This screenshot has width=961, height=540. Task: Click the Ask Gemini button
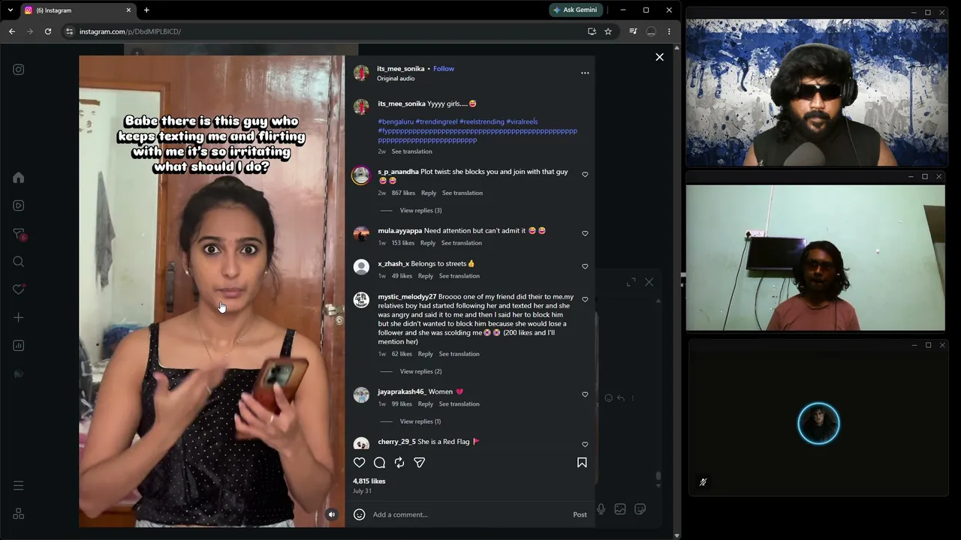(x=576, y=10)
